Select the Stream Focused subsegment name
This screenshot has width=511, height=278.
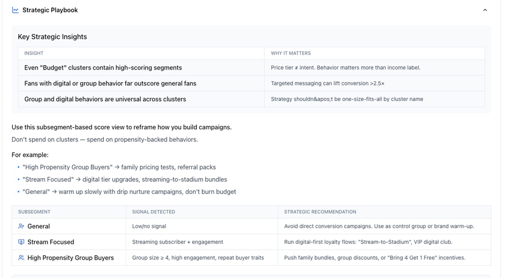click(x=50, y=242)
